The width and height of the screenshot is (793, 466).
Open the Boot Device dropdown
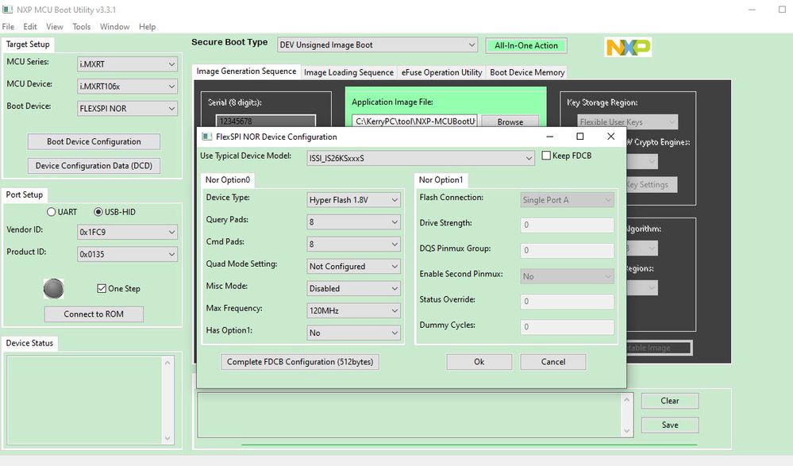(x=127, y=108)
